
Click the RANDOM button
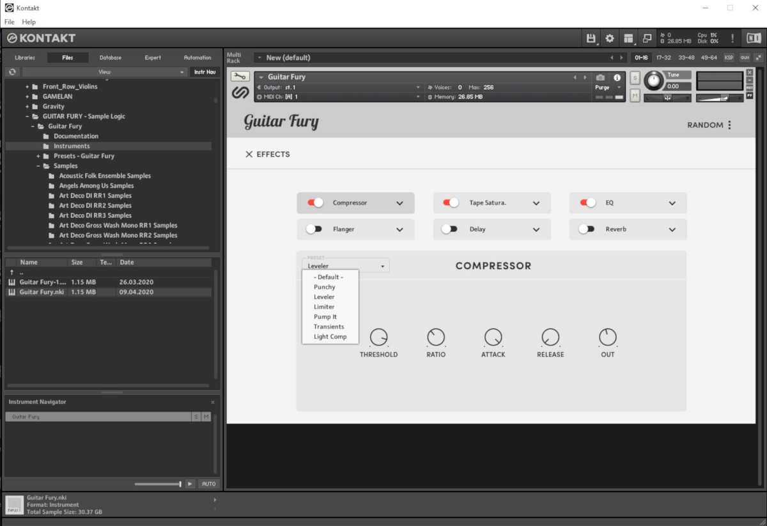coord(705,125)
